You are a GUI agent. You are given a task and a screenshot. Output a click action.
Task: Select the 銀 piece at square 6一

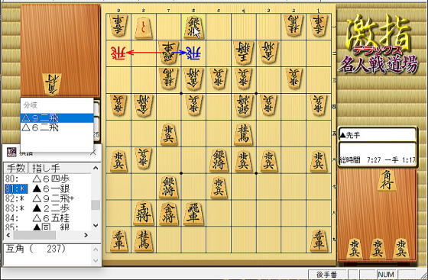(x=193, y=27)
